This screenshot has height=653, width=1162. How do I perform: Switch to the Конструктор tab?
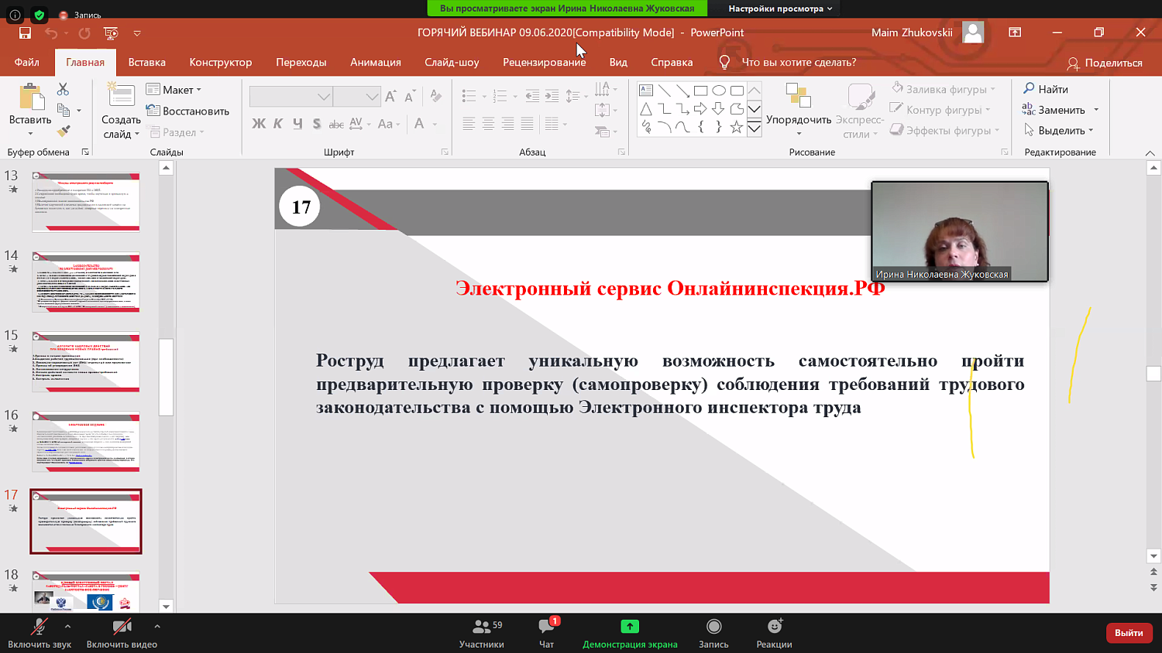tap(221, 62)
